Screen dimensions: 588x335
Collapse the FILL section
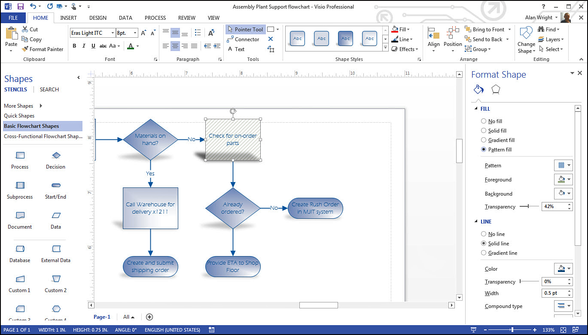click(x=476, y=109)
